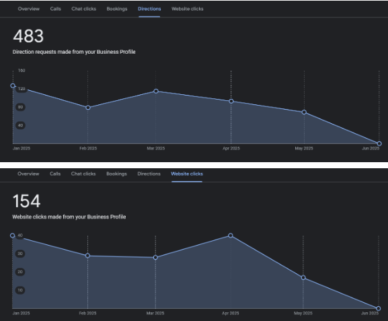Image resolution: width=388 pixels, height=321 pixels.
Task: Select Bookings tab in Website clicks panel
Action: pyautogui.click(x=116, y=174)
